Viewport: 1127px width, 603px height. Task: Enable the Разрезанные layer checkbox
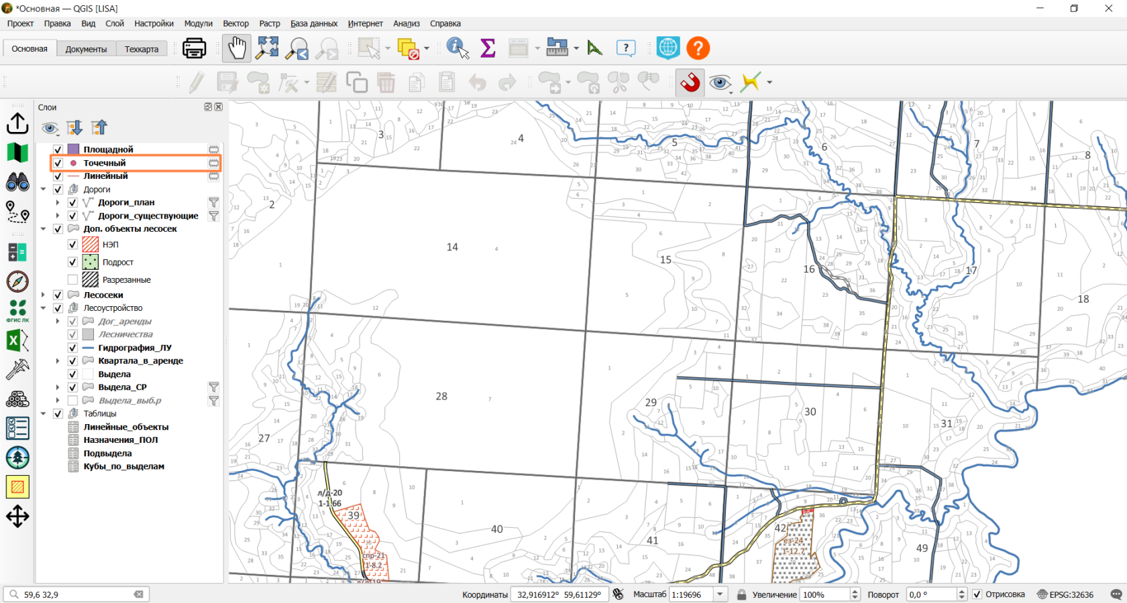click(72, 279)
